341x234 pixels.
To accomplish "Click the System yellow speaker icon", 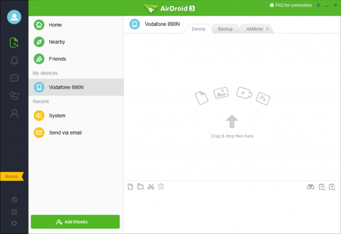I will pos(39,116).
